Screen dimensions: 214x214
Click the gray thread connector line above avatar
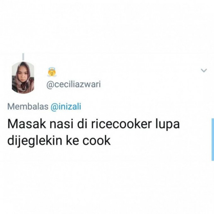(x=23, y=57)
